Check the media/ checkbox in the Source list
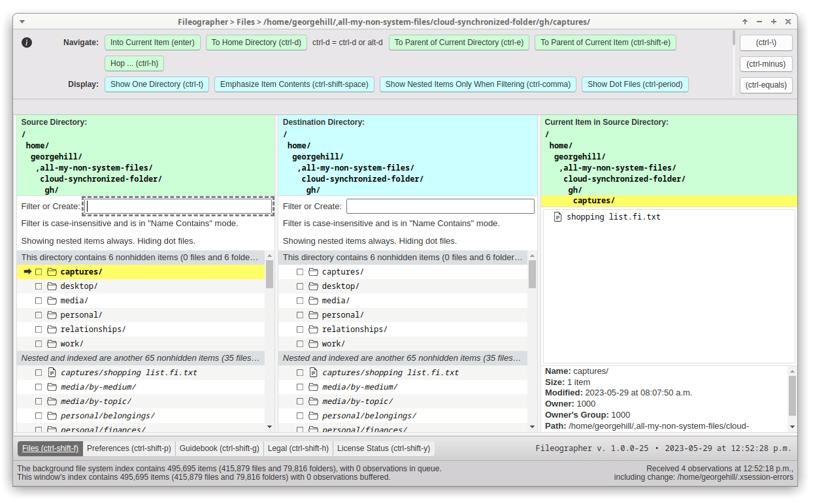 tap(39, 301)
